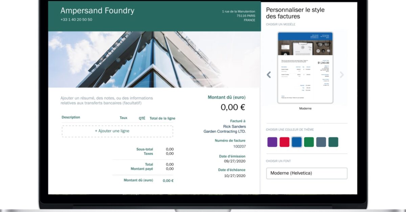
Task: Click the + Ajouter une ligne button
Action: coord(117,131)
